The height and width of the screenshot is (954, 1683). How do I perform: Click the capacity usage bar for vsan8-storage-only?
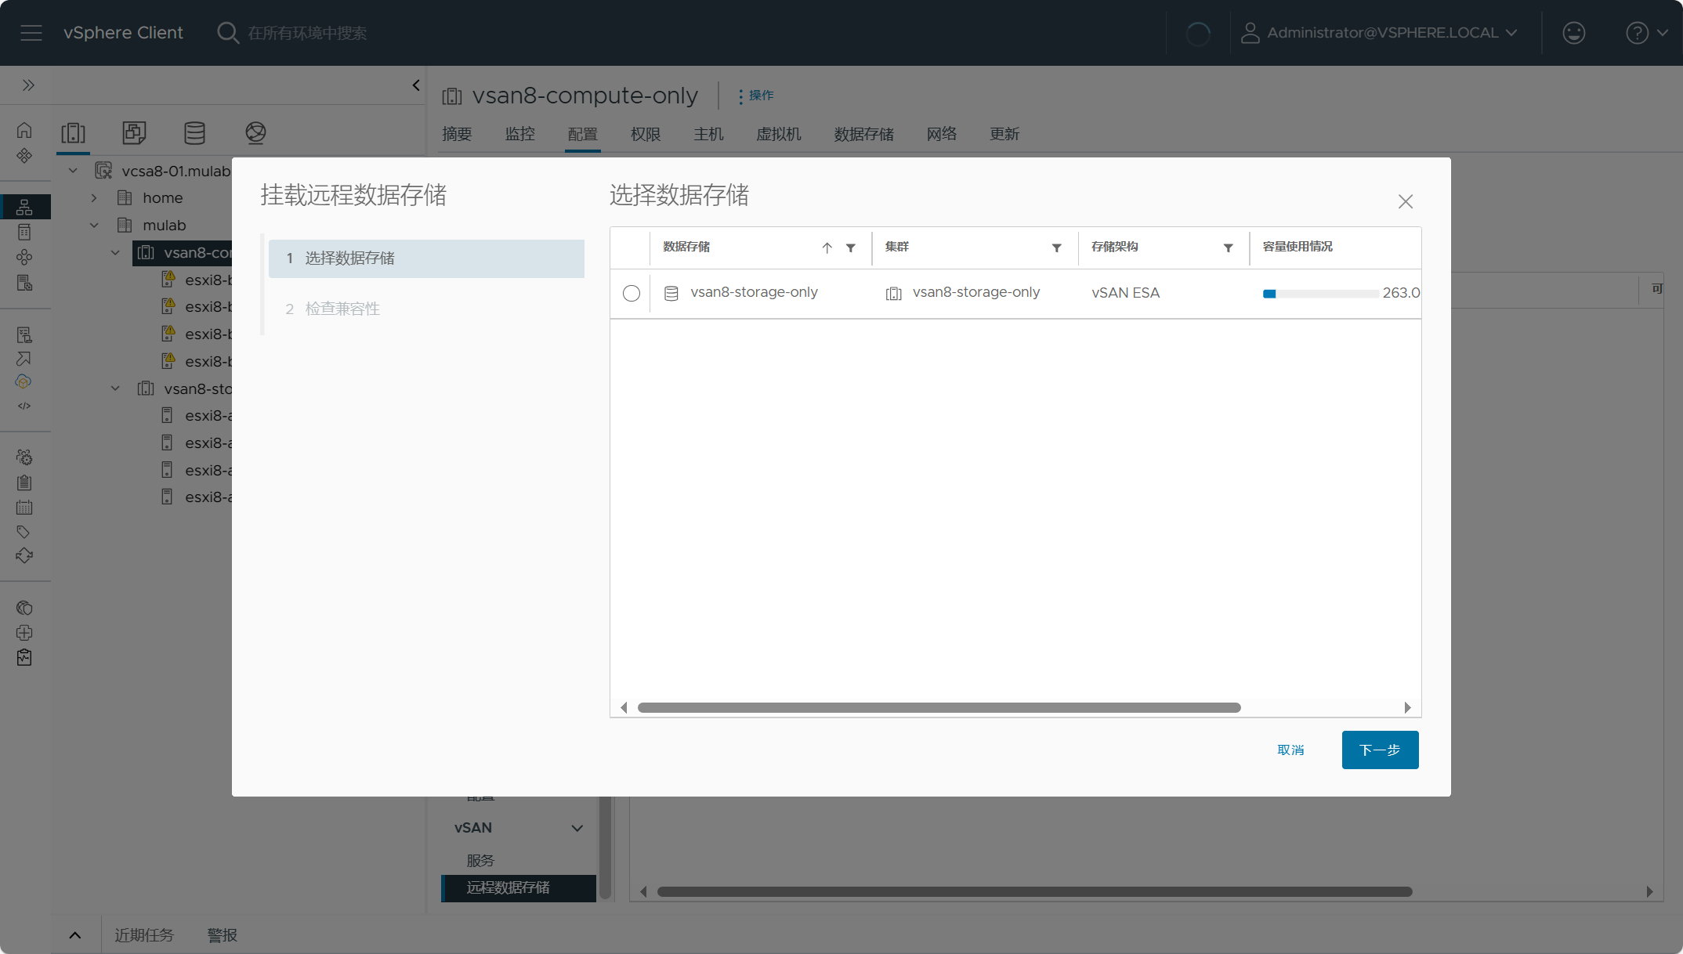click(1321, 294)
